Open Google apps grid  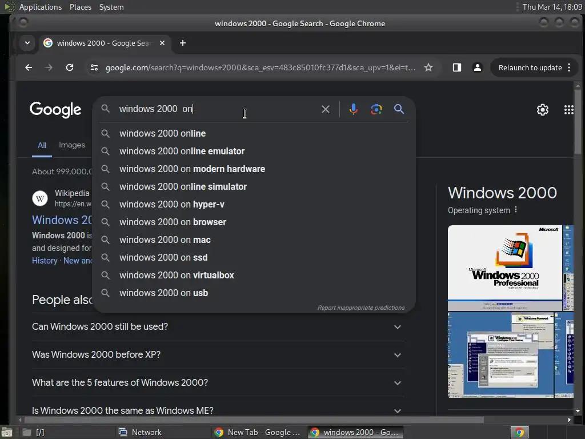[568, 110]
